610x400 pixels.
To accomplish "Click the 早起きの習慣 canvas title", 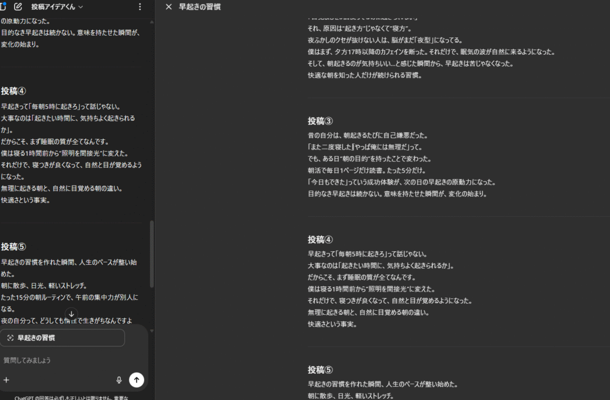I will (200, 7).
